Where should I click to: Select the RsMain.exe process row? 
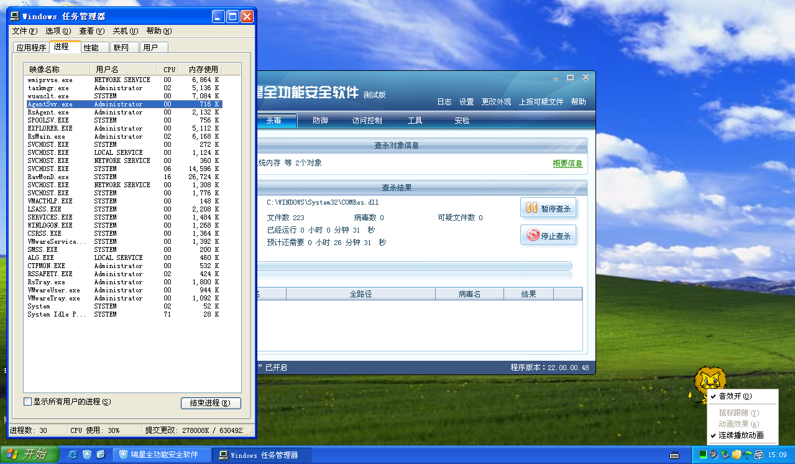[x=123, y=136]
